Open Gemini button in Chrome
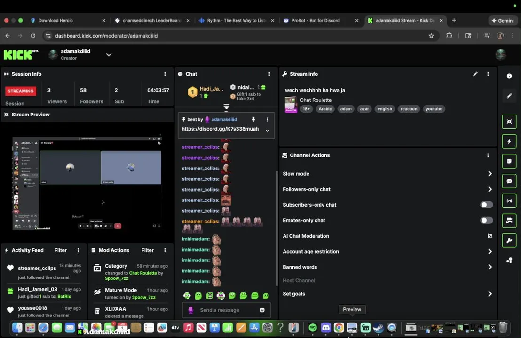This screenshot has width=521, height=338. coord(502,20)
